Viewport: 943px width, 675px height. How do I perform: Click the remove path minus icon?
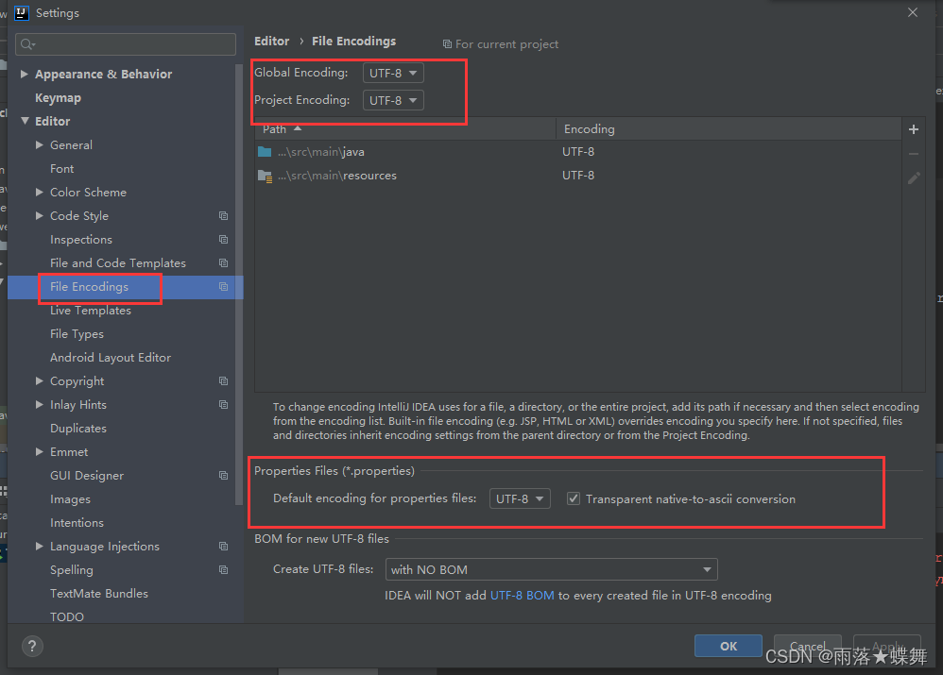click(914, 154)
